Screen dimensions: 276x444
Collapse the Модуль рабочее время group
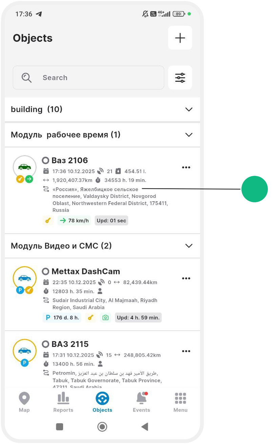189,135
